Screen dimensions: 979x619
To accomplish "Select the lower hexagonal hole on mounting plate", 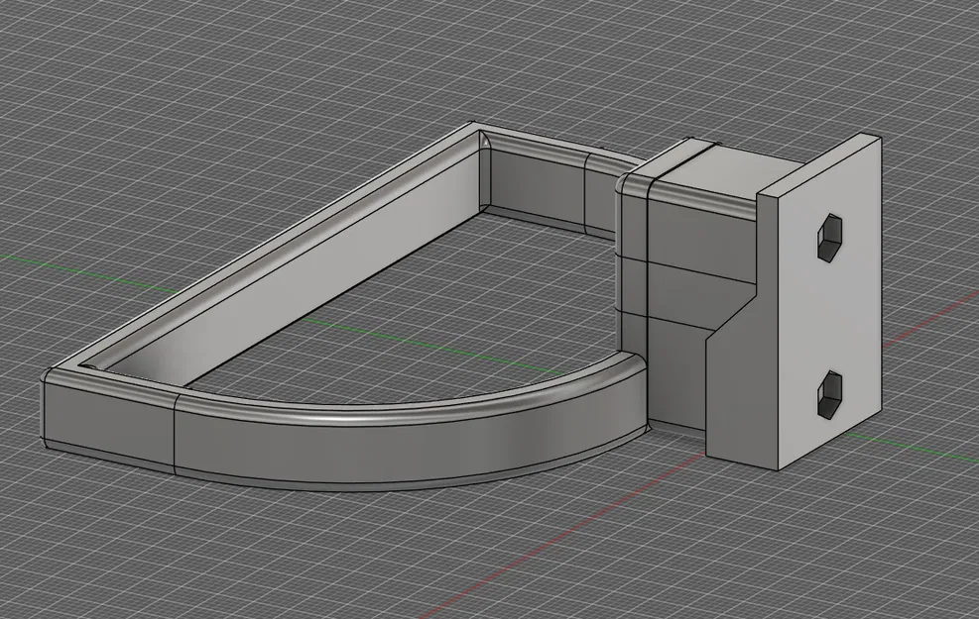I will [830, 394].
